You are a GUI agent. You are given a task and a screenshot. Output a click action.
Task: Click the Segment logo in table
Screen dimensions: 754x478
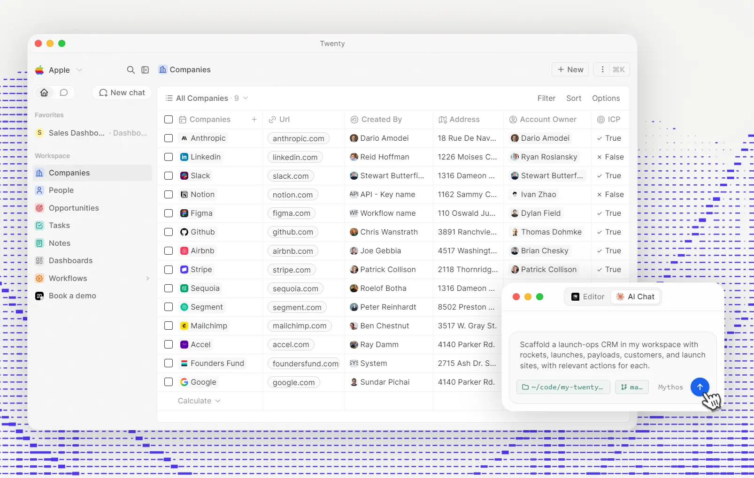[184, 307]
